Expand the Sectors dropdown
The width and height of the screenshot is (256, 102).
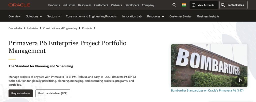pyautogui.click(x=54, y=16)
